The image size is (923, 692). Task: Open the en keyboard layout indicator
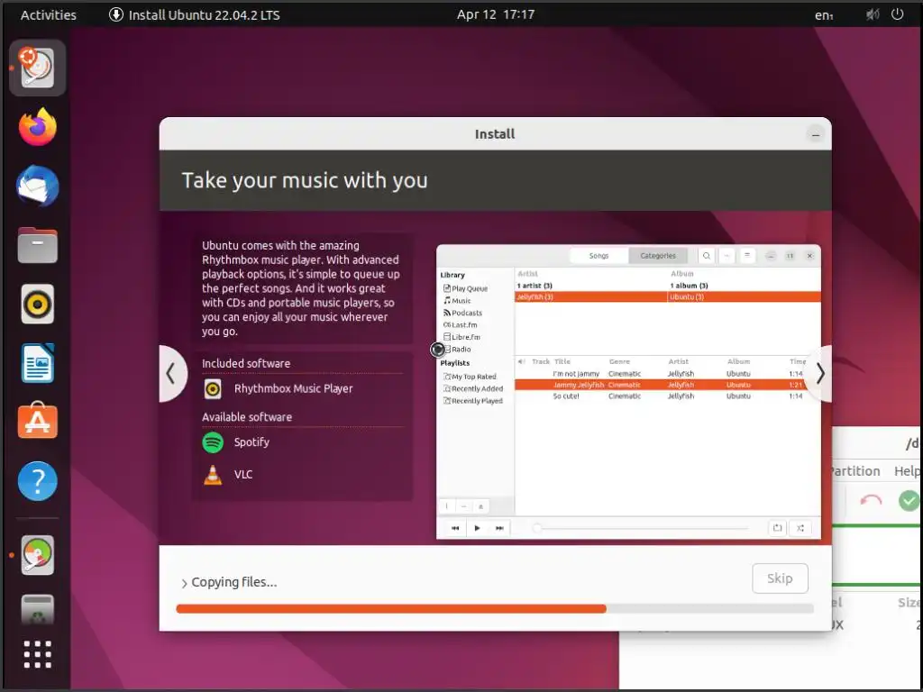[824, 15]
